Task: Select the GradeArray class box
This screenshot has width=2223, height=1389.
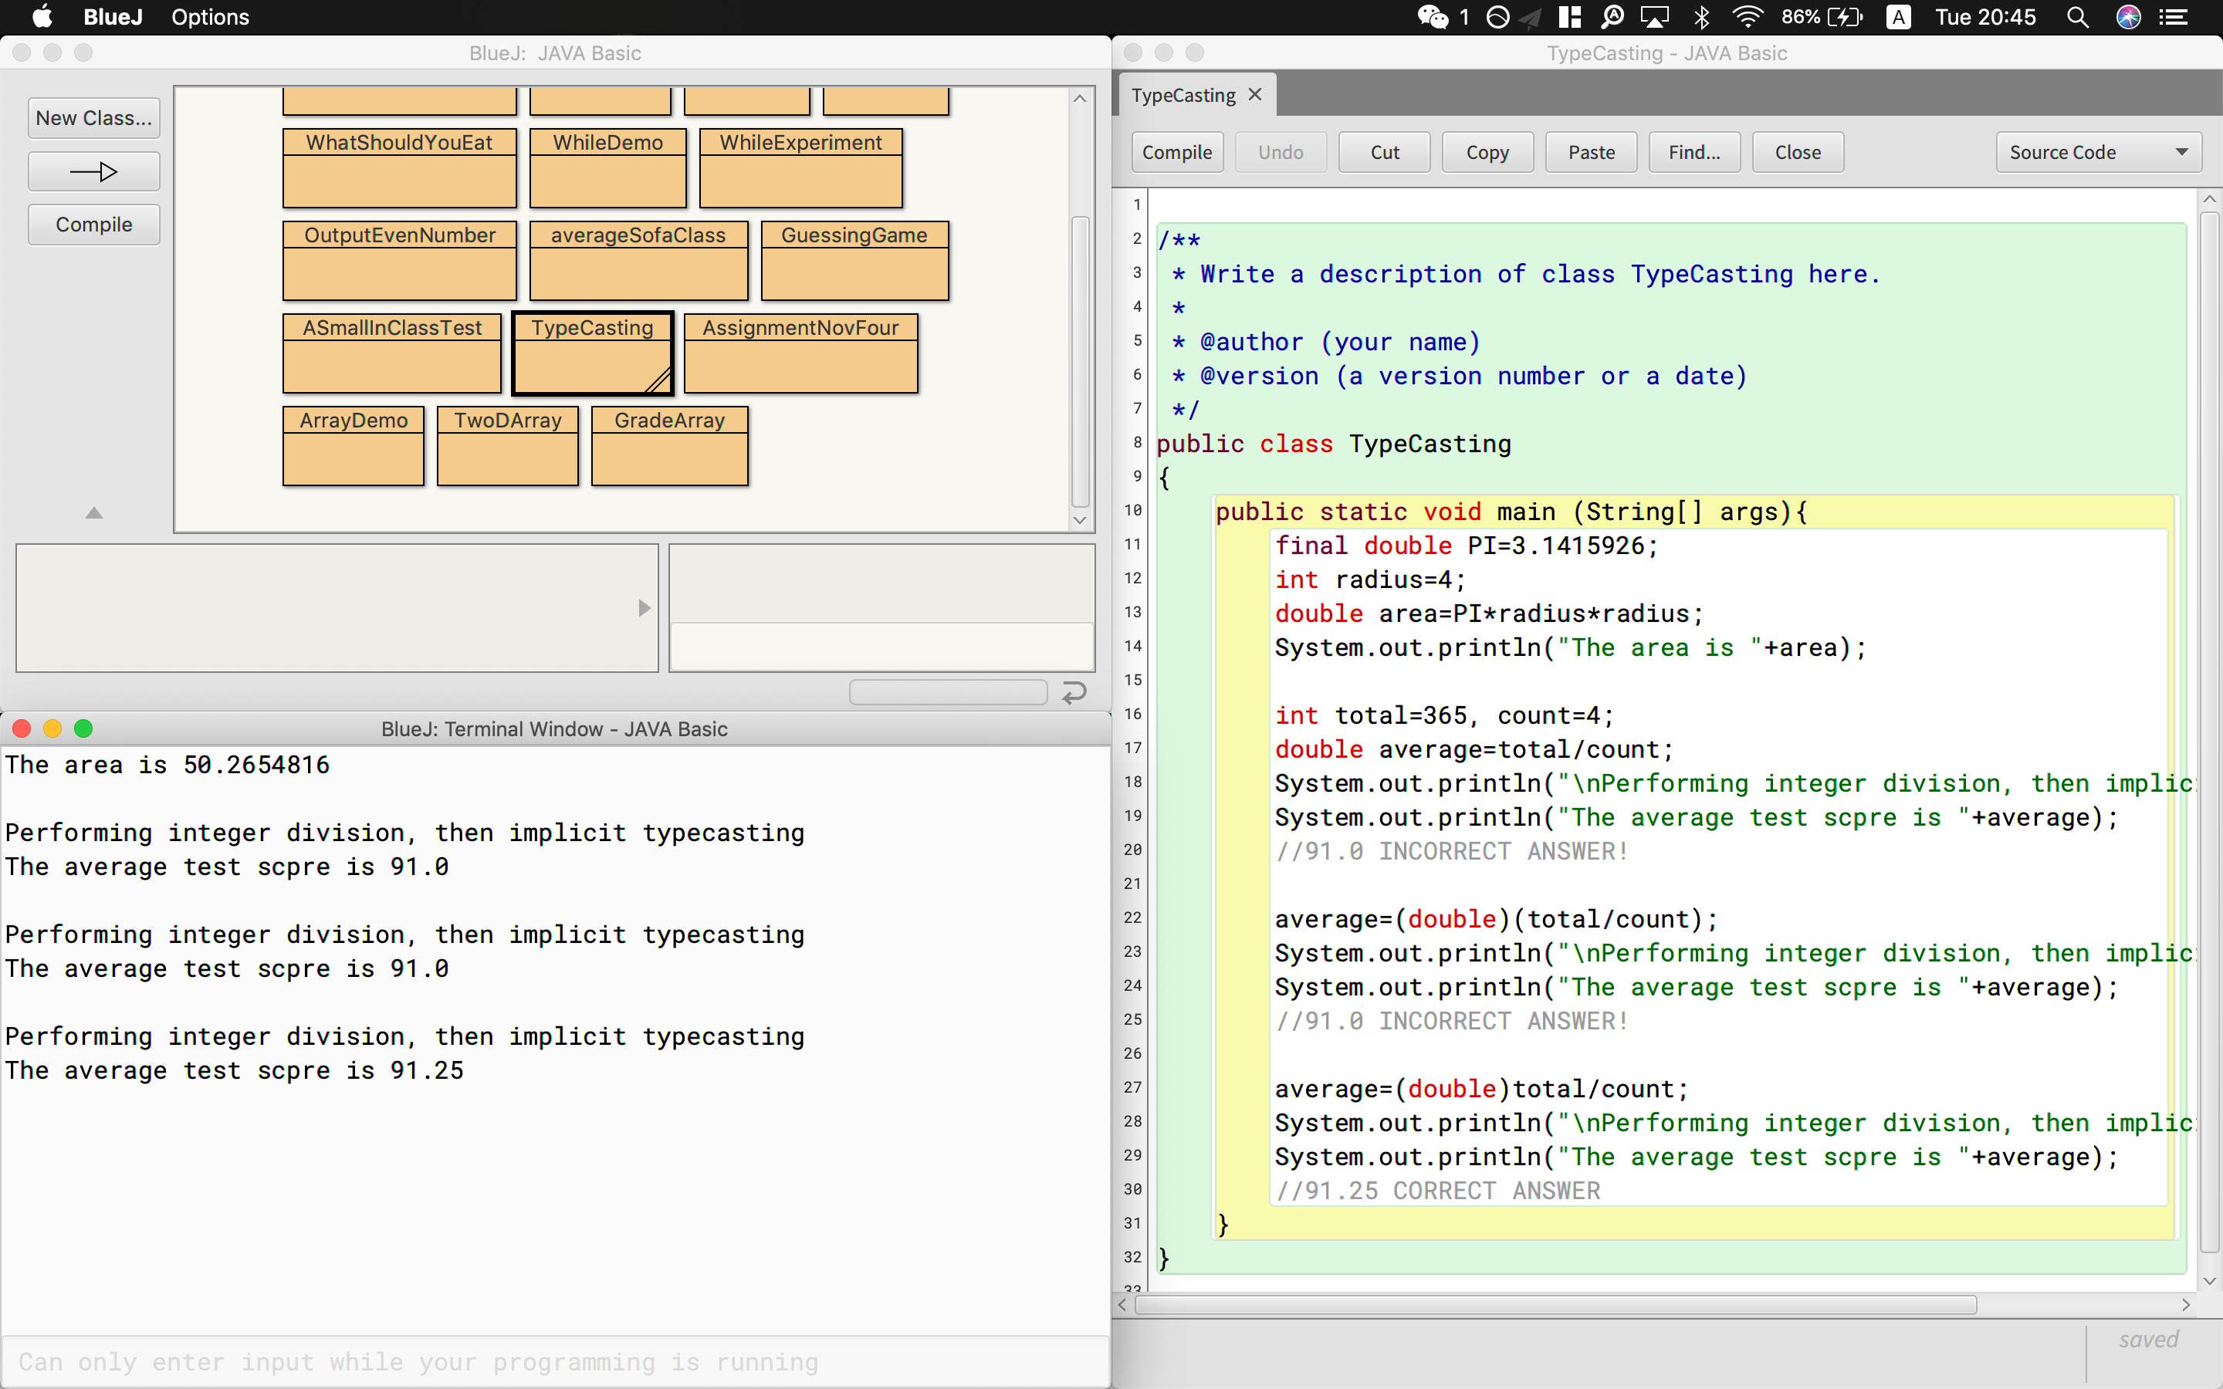Action: click(668, 445)
